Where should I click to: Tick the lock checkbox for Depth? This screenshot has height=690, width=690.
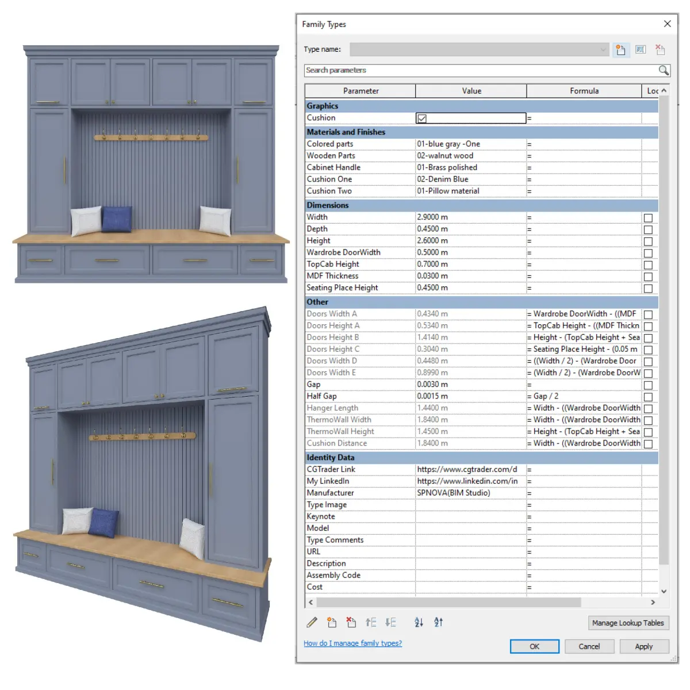[648, 229]
